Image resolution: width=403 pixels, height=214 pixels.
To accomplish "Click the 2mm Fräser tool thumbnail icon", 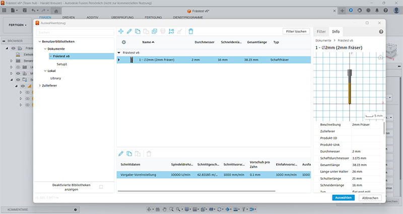I will [131, 60].
